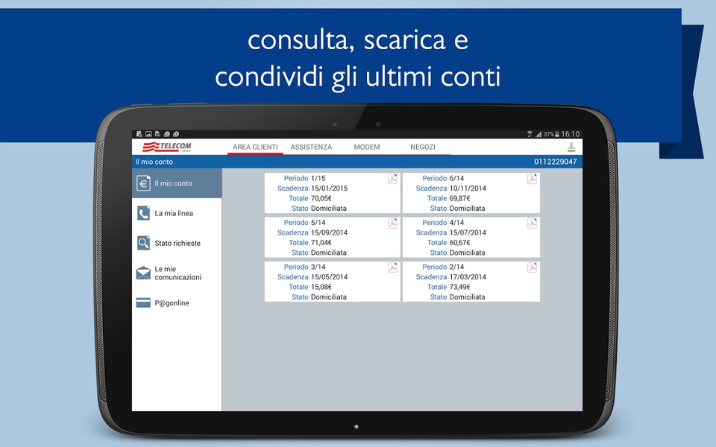Tap the Telecom Italia logo

point(166,147)
